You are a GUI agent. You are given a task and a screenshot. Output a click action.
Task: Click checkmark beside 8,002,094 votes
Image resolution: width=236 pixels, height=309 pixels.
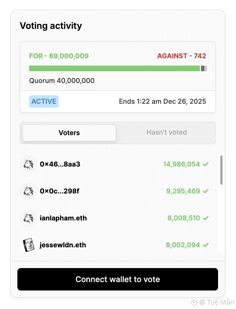(x=206, y=245)
